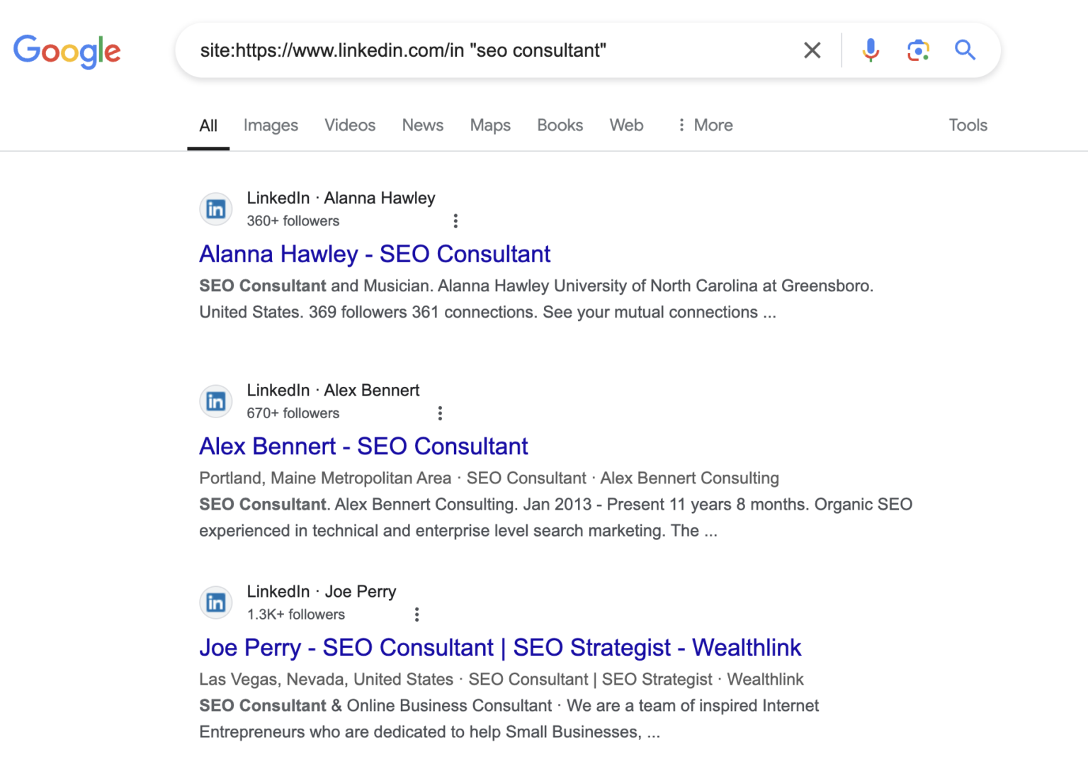Switch to the Images tab

270,125
